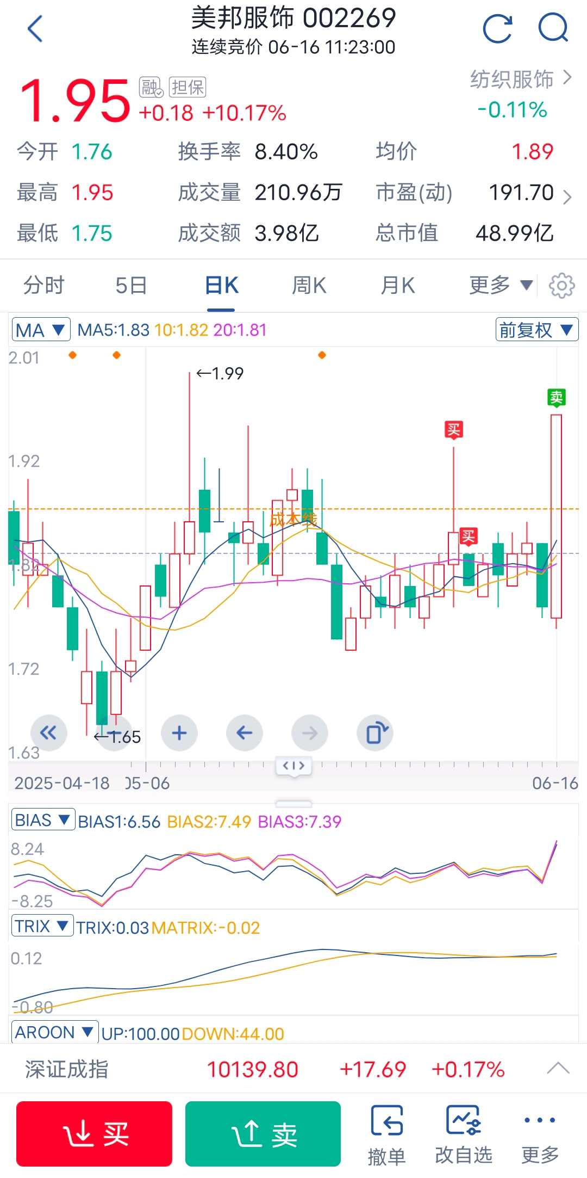Tap the panel resize handle below dates
This screenshot has height=1178, width=587.
pyautogui.click(x=293, y=803)
